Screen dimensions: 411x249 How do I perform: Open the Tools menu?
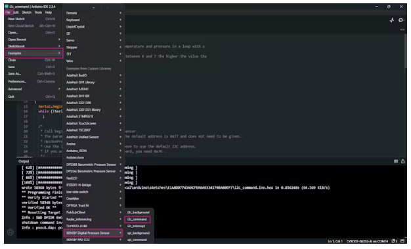point(38,12)
